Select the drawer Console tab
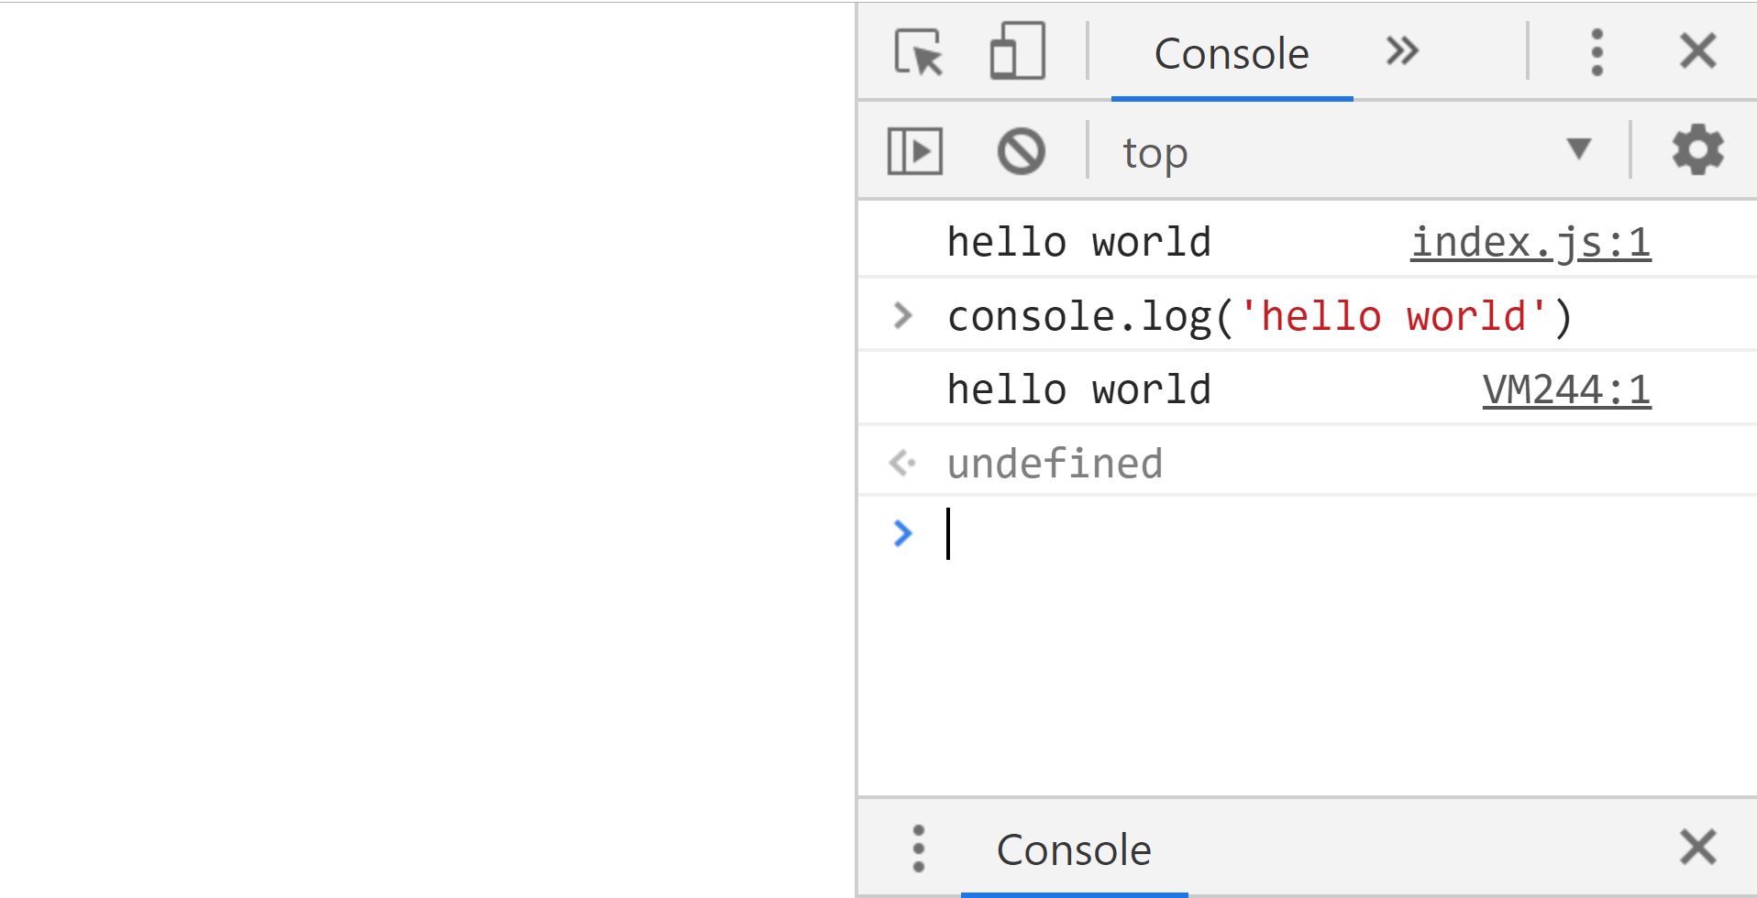 (1074, 849)
